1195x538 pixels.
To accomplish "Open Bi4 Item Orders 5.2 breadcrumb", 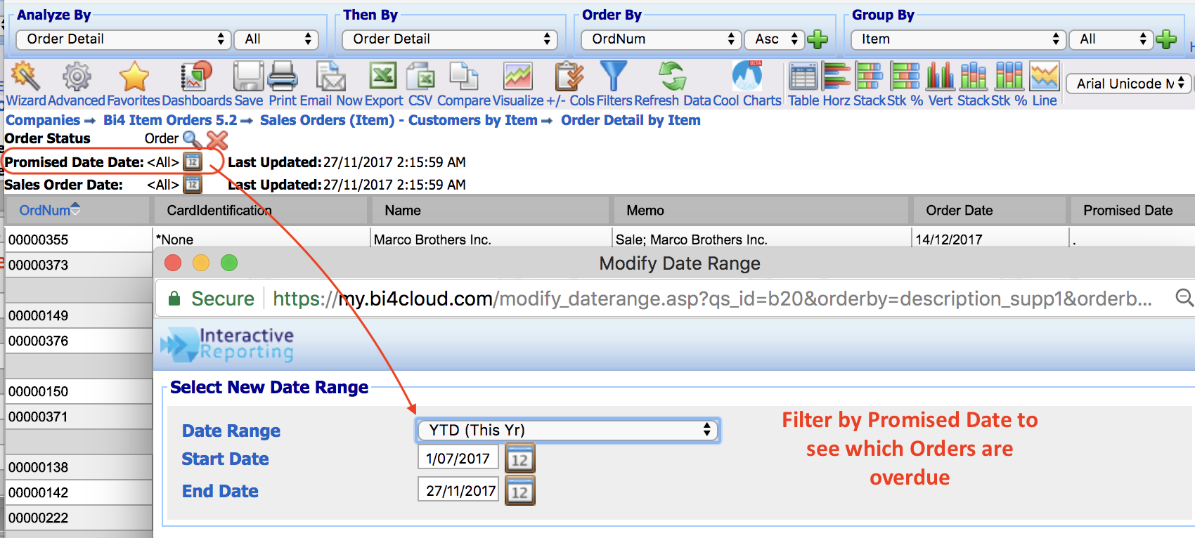I will click(170, 120).
